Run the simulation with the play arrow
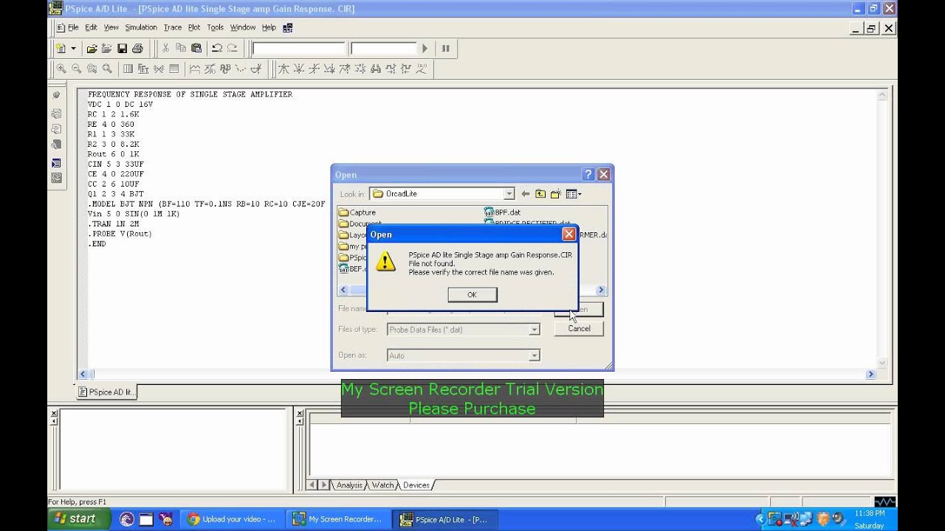The width and height of the screenshot is (945, 531). click(425, 49)
